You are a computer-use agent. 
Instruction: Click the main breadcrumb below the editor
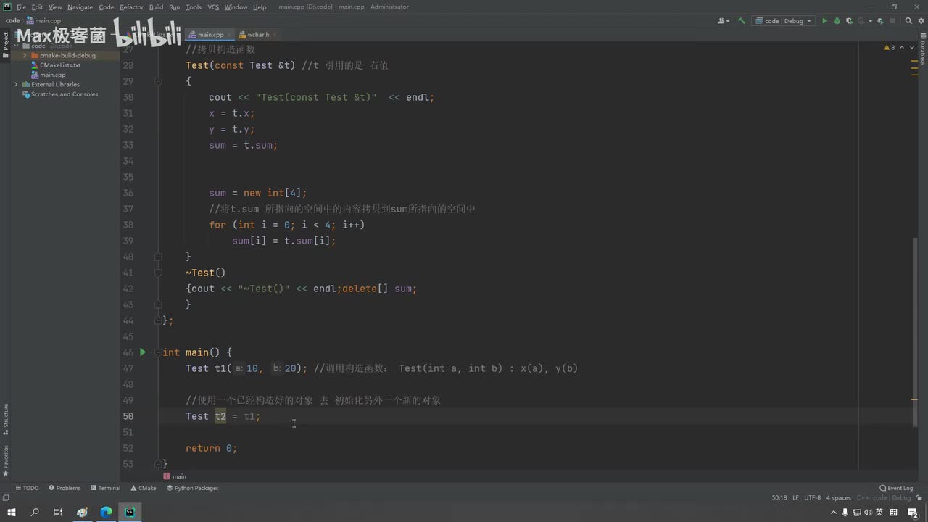[175, 476]
